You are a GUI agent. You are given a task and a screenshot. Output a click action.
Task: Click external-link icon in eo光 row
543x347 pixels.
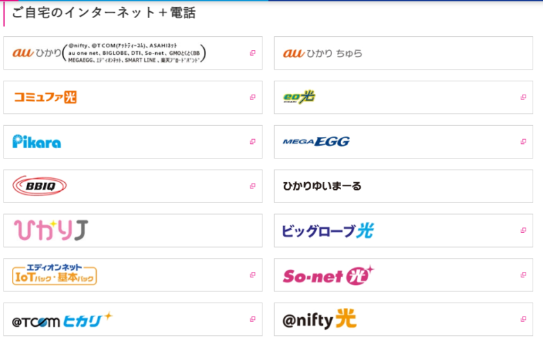click(x=523, y=97)
